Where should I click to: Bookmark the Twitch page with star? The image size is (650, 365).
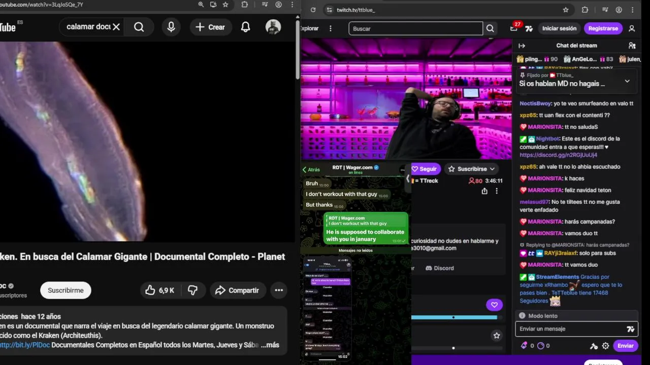point(566,10)
